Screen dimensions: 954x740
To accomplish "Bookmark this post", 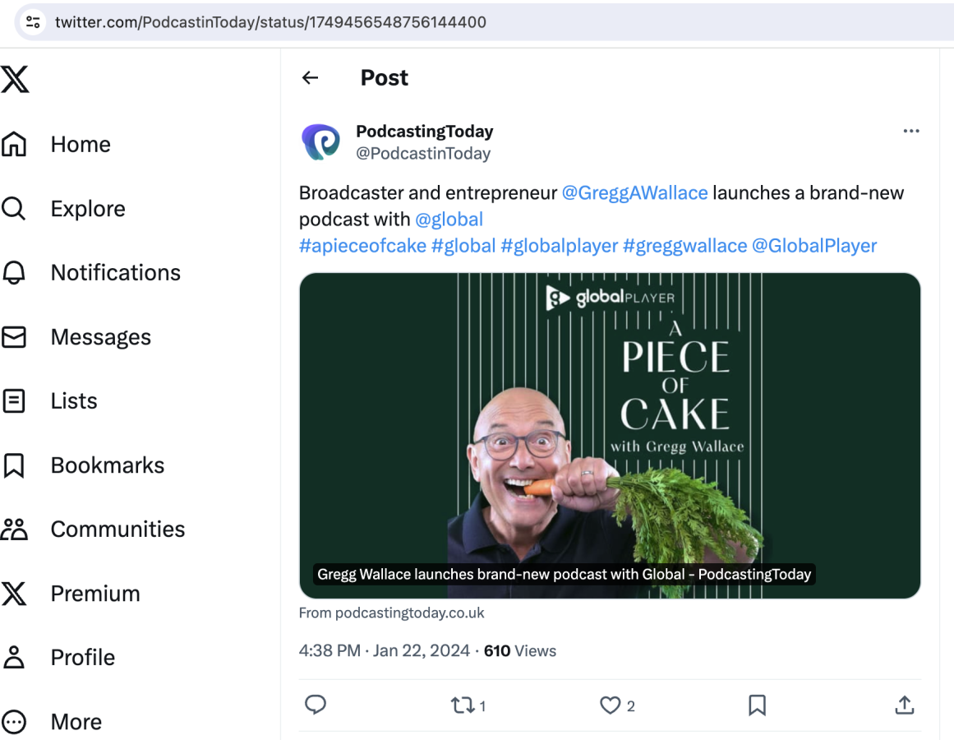I will pos(757,705).
